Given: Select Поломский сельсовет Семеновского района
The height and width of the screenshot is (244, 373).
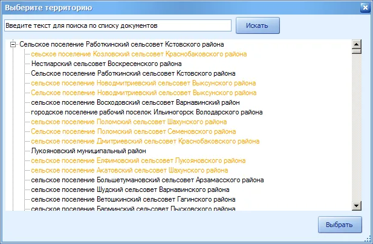Looking at the screenshot, I should click(x=133, y=131).
